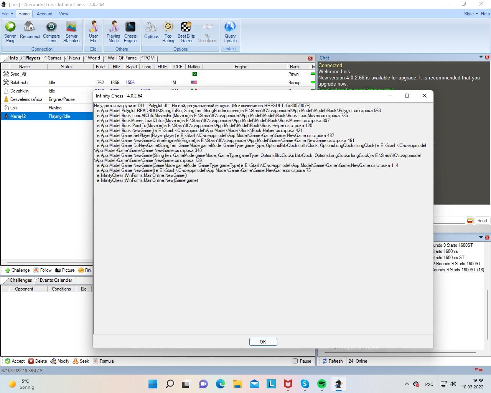Click Refresh in online panel
This screenshot has width=491, height=393.
333,361
